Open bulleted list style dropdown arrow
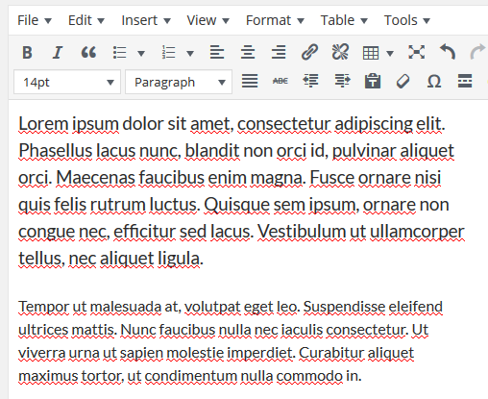 pos(141,53)
